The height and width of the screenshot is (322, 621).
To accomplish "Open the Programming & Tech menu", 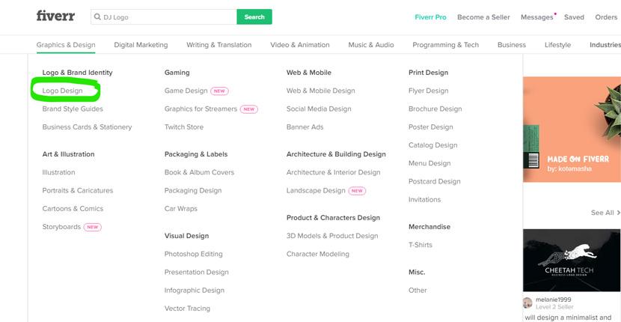I will tap(446, 45).
